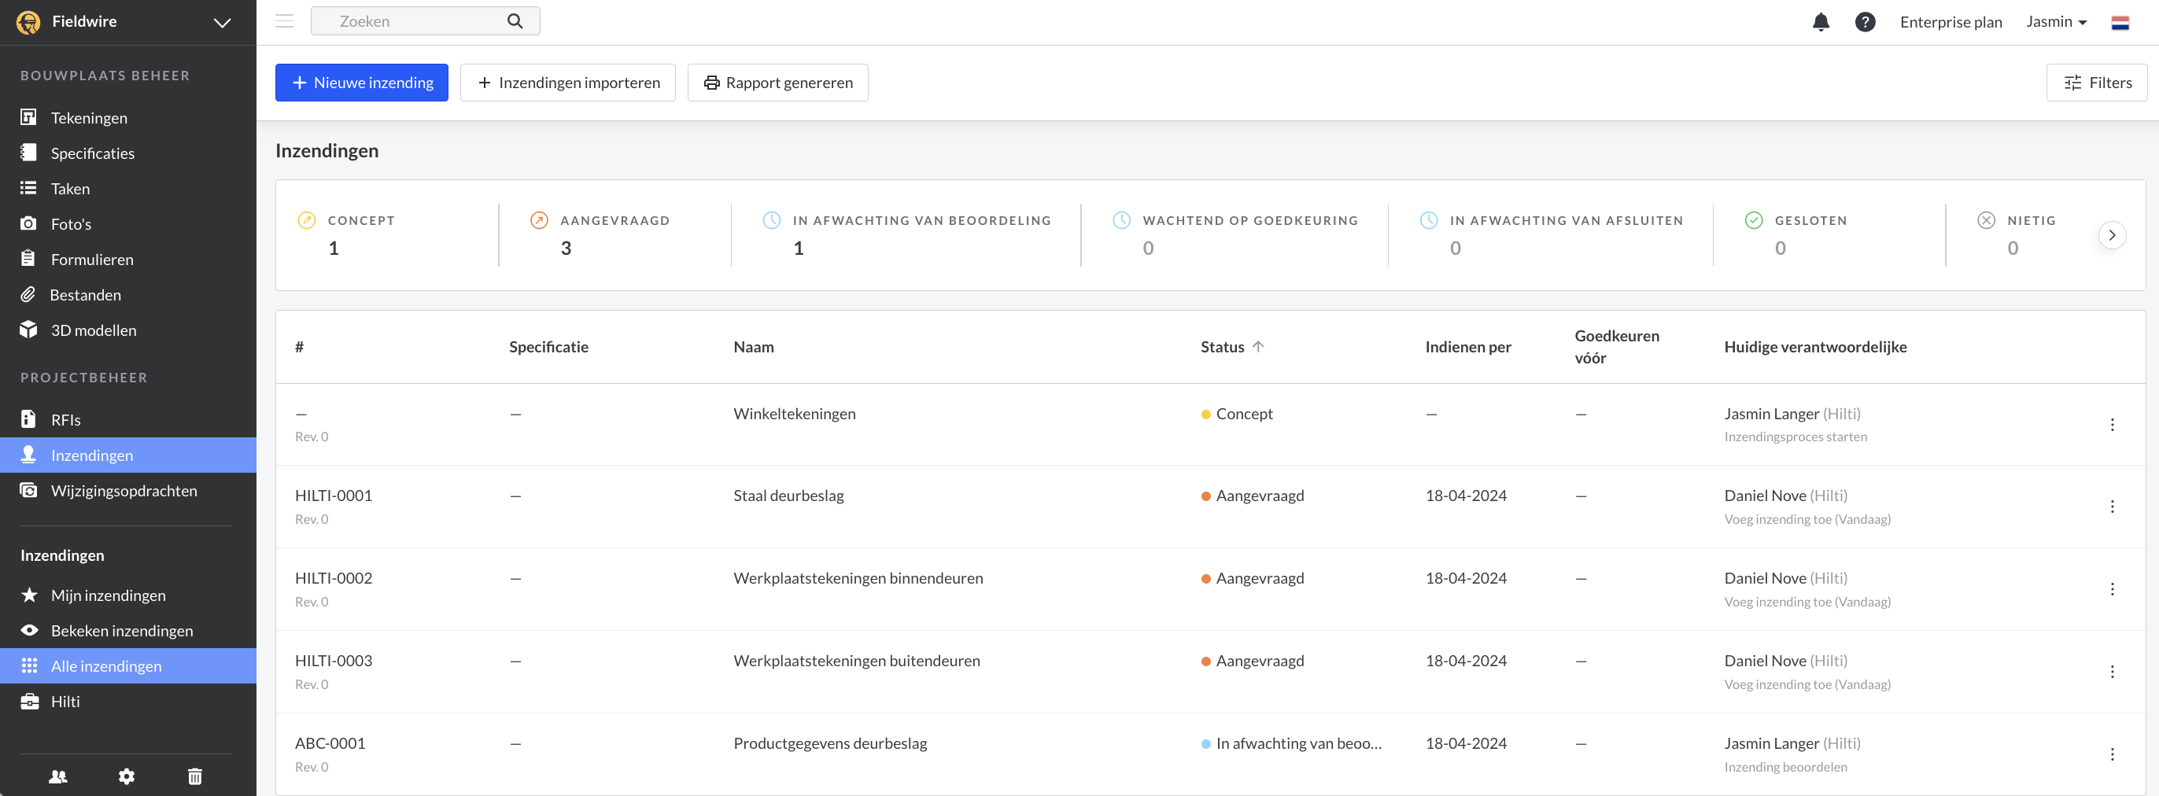The width and height of the screenshot is (2159, 796).
Task: Open the Filters panel
Action: (2096, 82)
